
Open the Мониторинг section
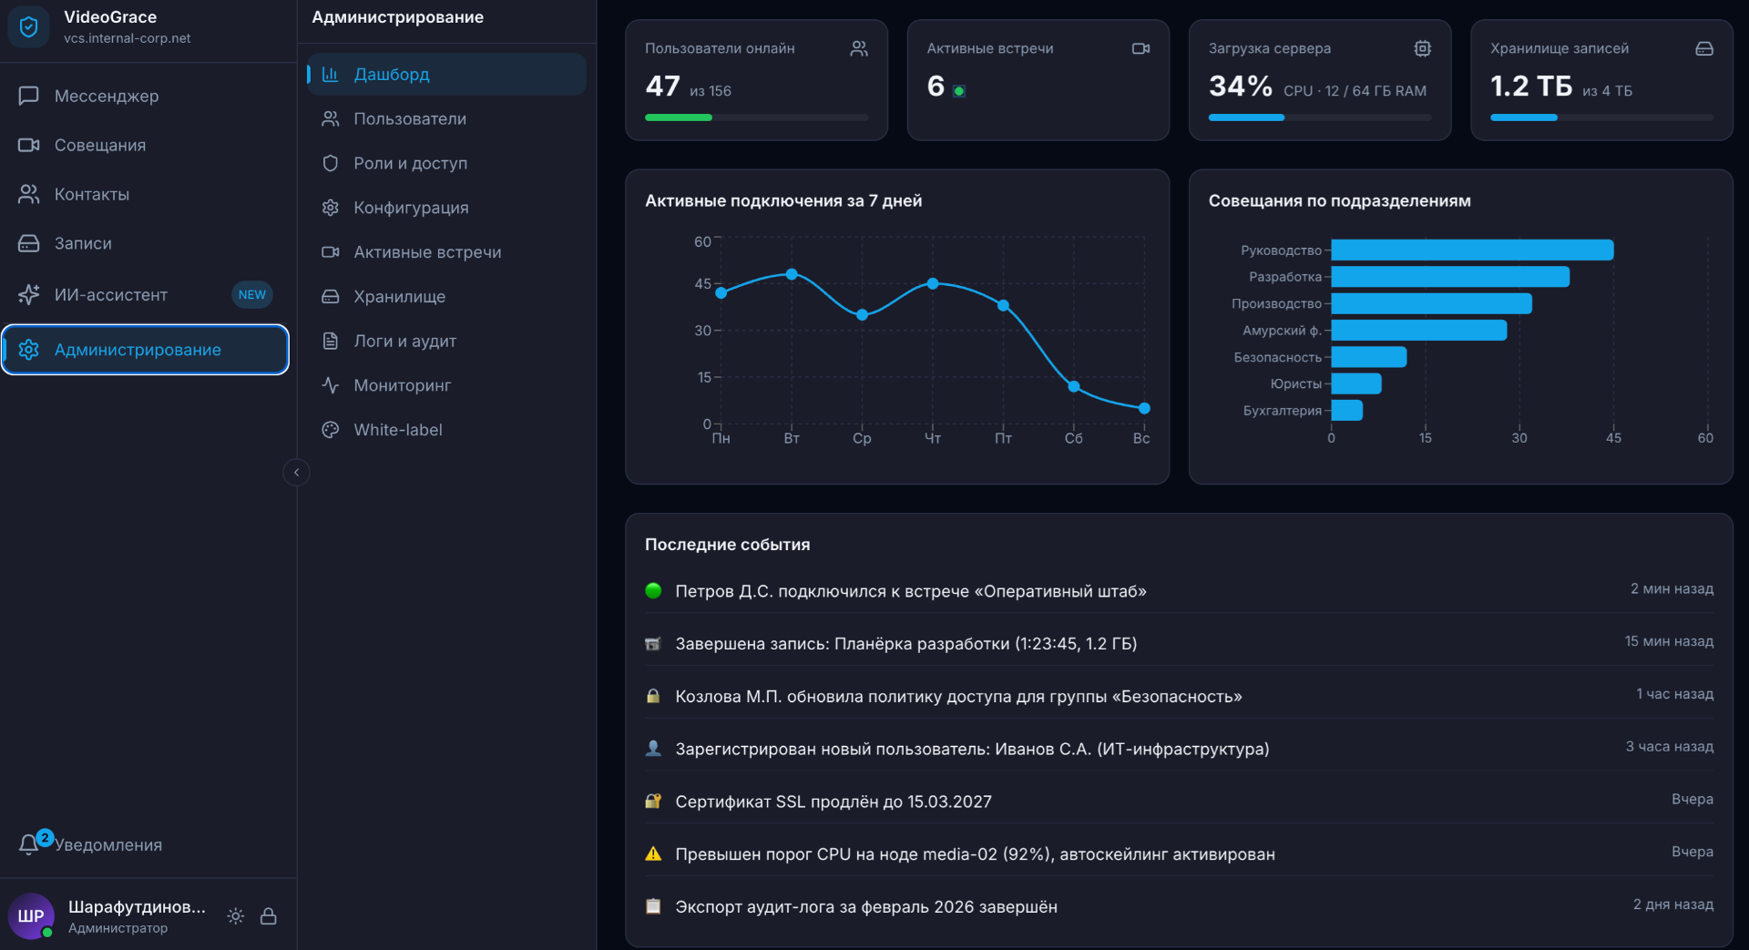[x=446, y=385]
